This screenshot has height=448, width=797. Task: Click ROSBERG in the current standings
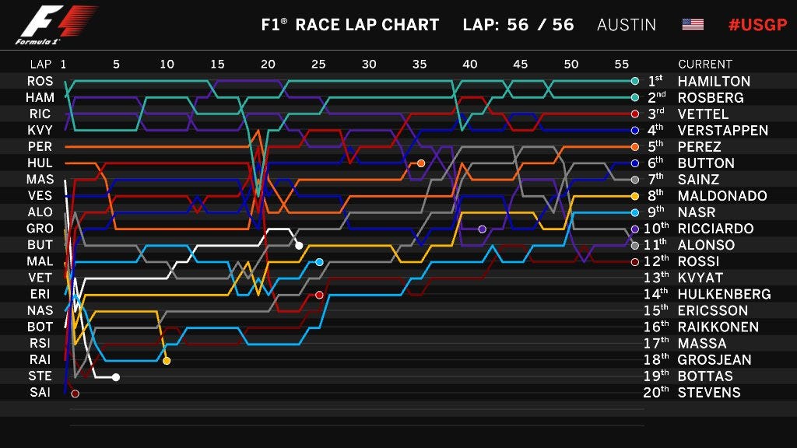click(711, 97)
